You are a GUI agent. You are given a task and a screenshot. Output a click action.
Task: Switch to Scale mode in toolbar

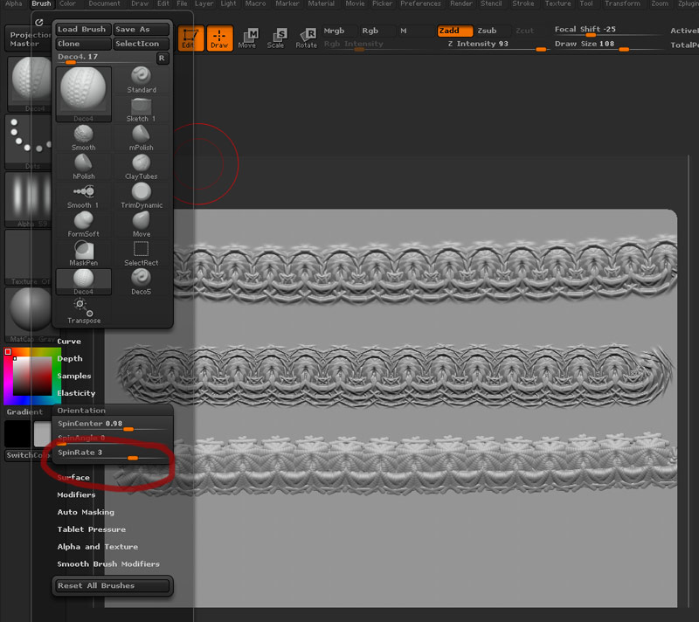(x=275, y=38)
